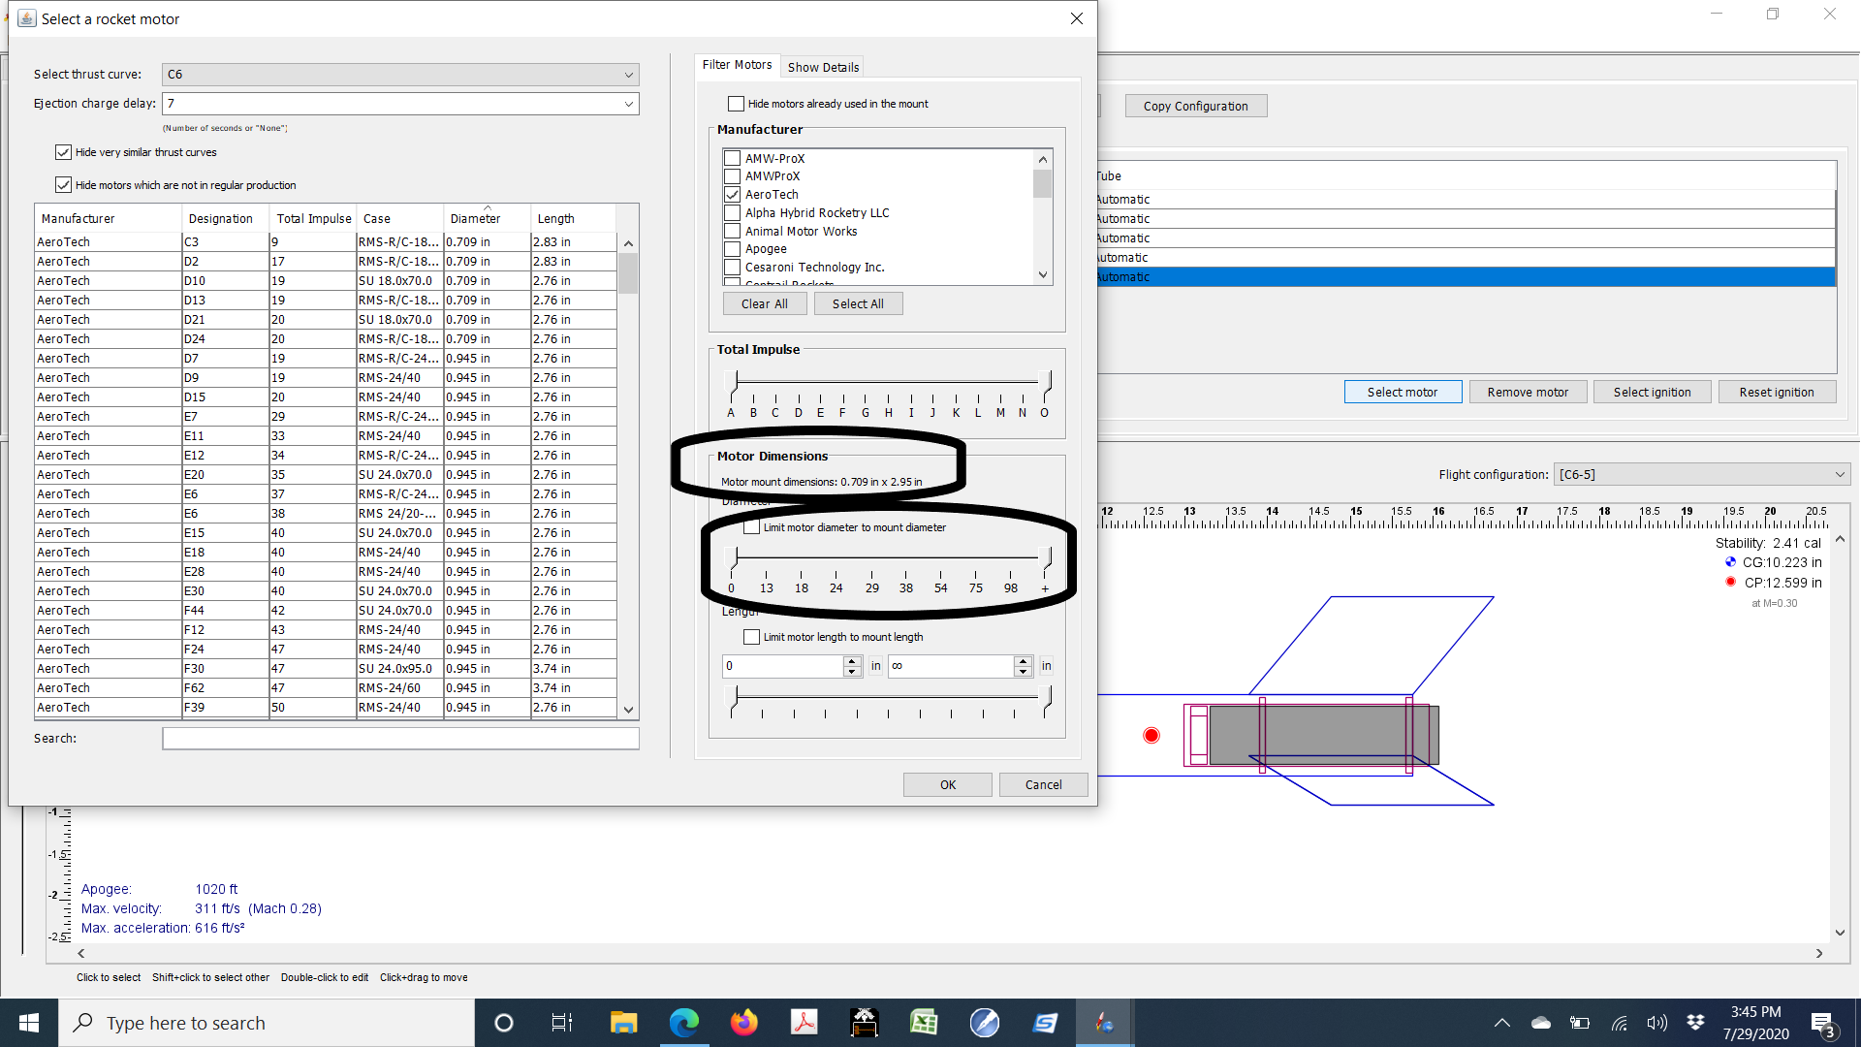Uncheck the AeroTech manufacturer checkbox

click(733, 195)
